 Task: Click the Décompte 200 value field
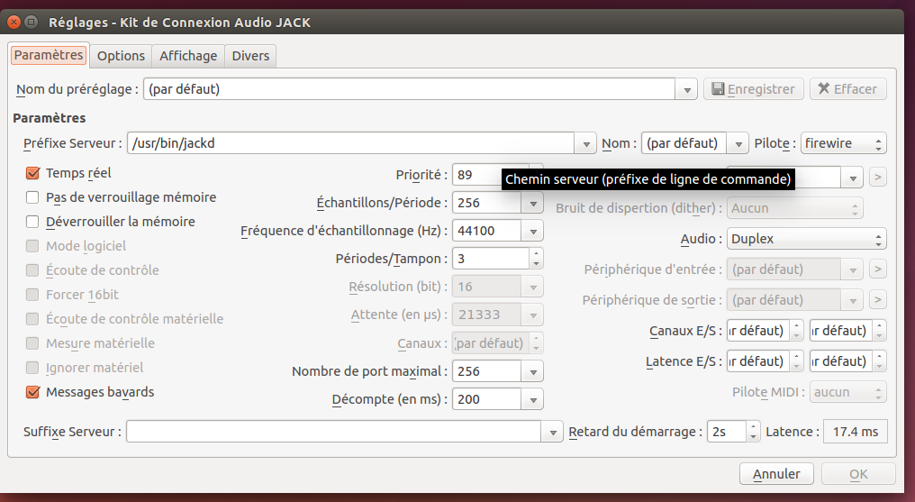pos(487,400)
